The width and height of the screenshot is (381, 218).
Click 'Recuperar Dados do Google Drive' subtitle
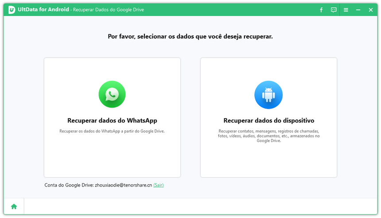pos(108,10)
